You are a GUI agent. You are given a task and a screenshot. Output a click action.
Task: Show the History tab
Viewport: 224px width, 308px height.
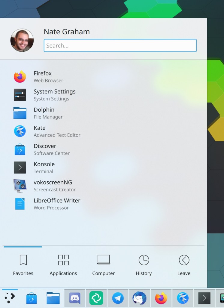pyautogui.click(x=144, y=265)
